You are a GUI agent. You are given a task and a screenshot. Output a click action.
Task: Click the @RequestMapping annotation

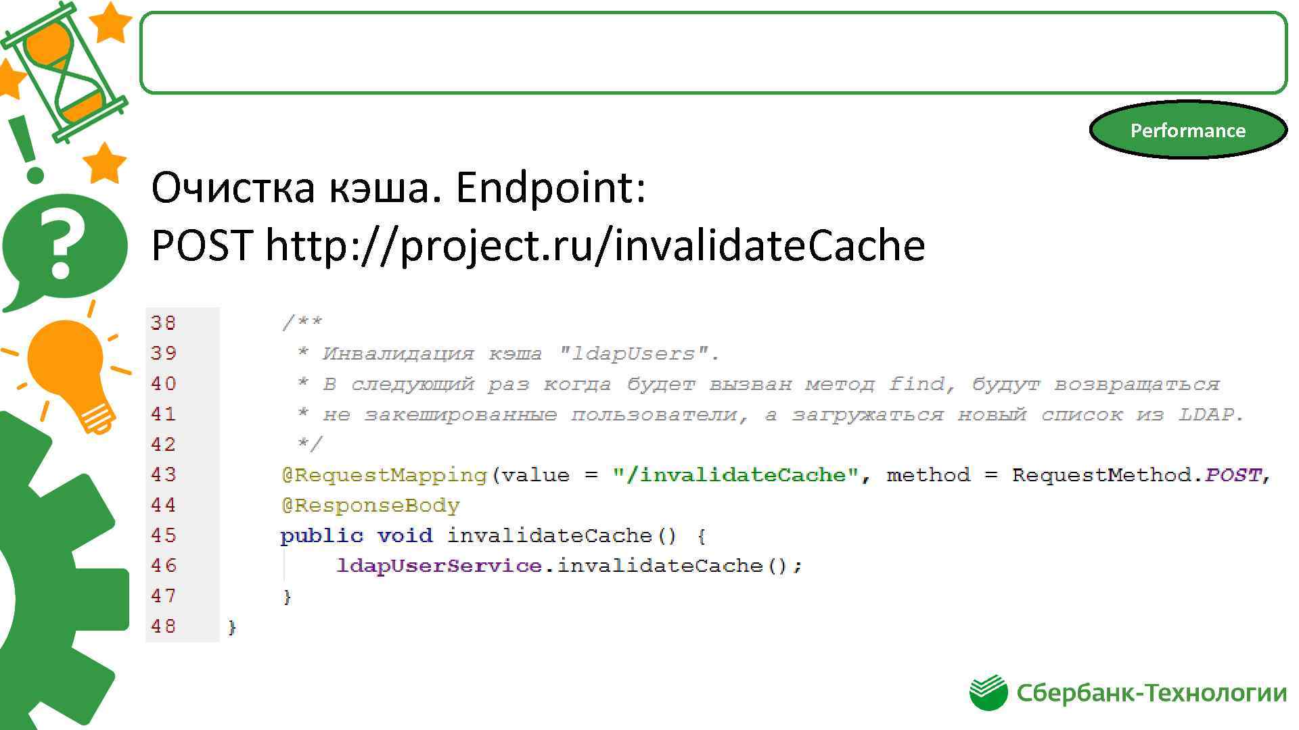point(384,475)
